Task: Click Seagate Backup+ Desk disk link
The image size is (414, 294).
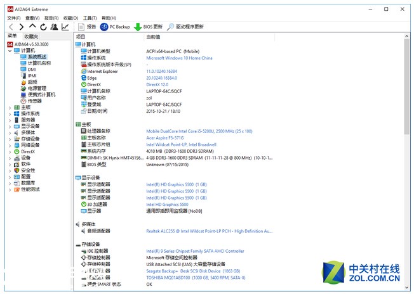Action: tap(193, 271)
